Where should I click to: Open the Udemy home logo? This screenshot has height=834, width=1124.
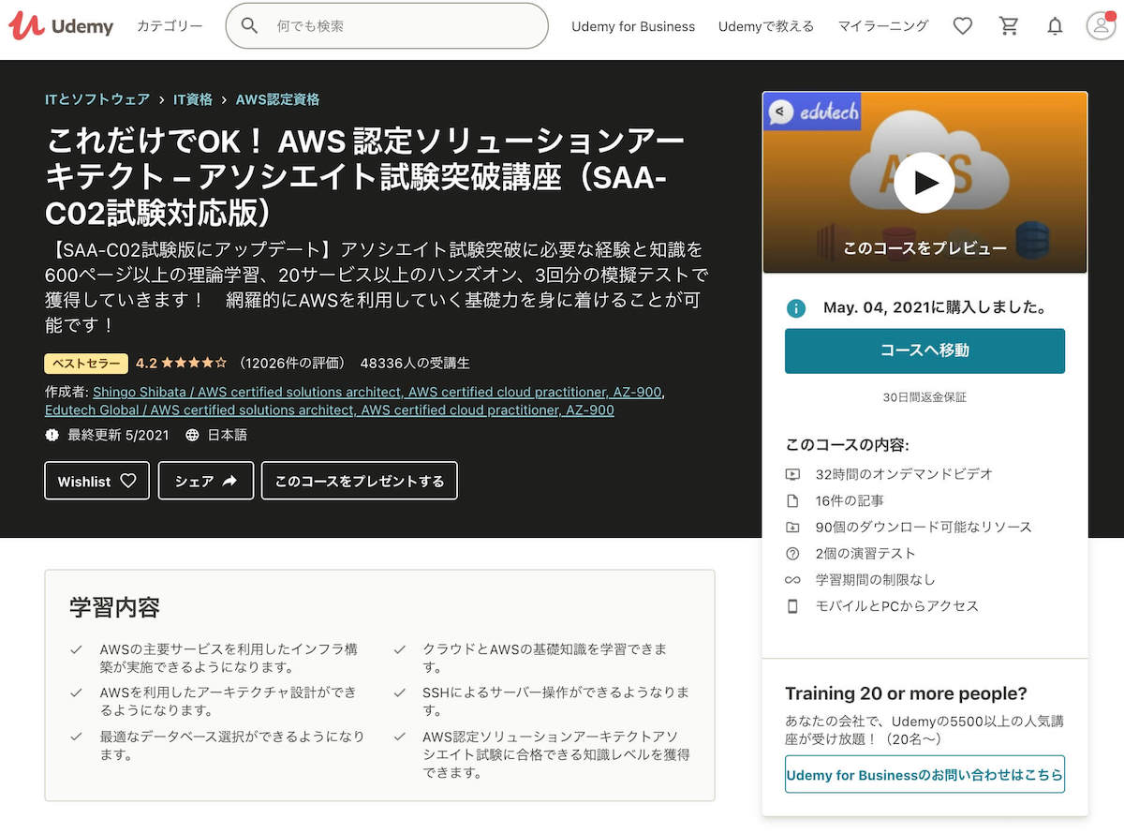61,26
